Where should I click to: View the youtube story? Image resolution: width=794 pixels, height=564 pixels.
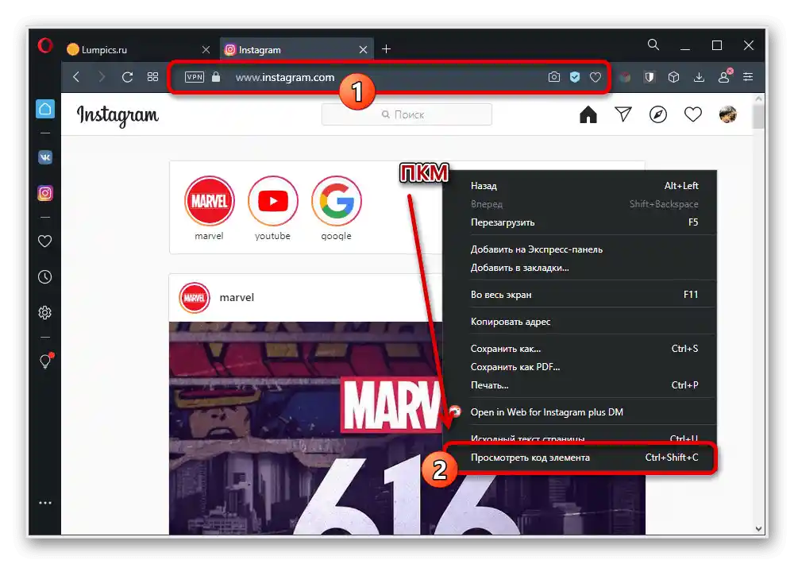[273, 201]
